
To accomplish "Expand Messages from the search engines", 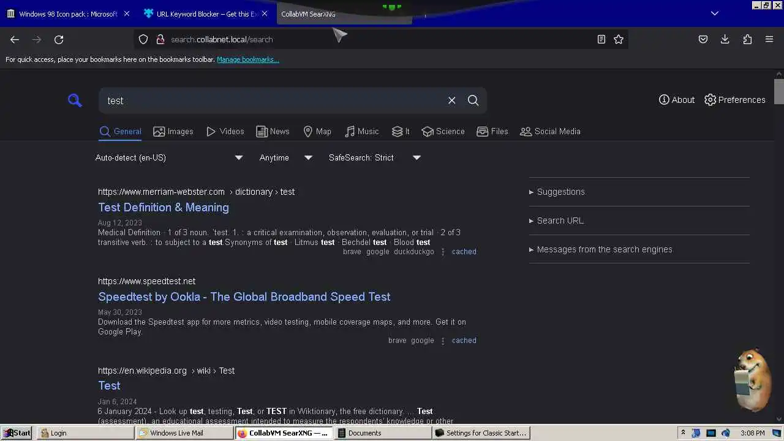I will point(601,249).
